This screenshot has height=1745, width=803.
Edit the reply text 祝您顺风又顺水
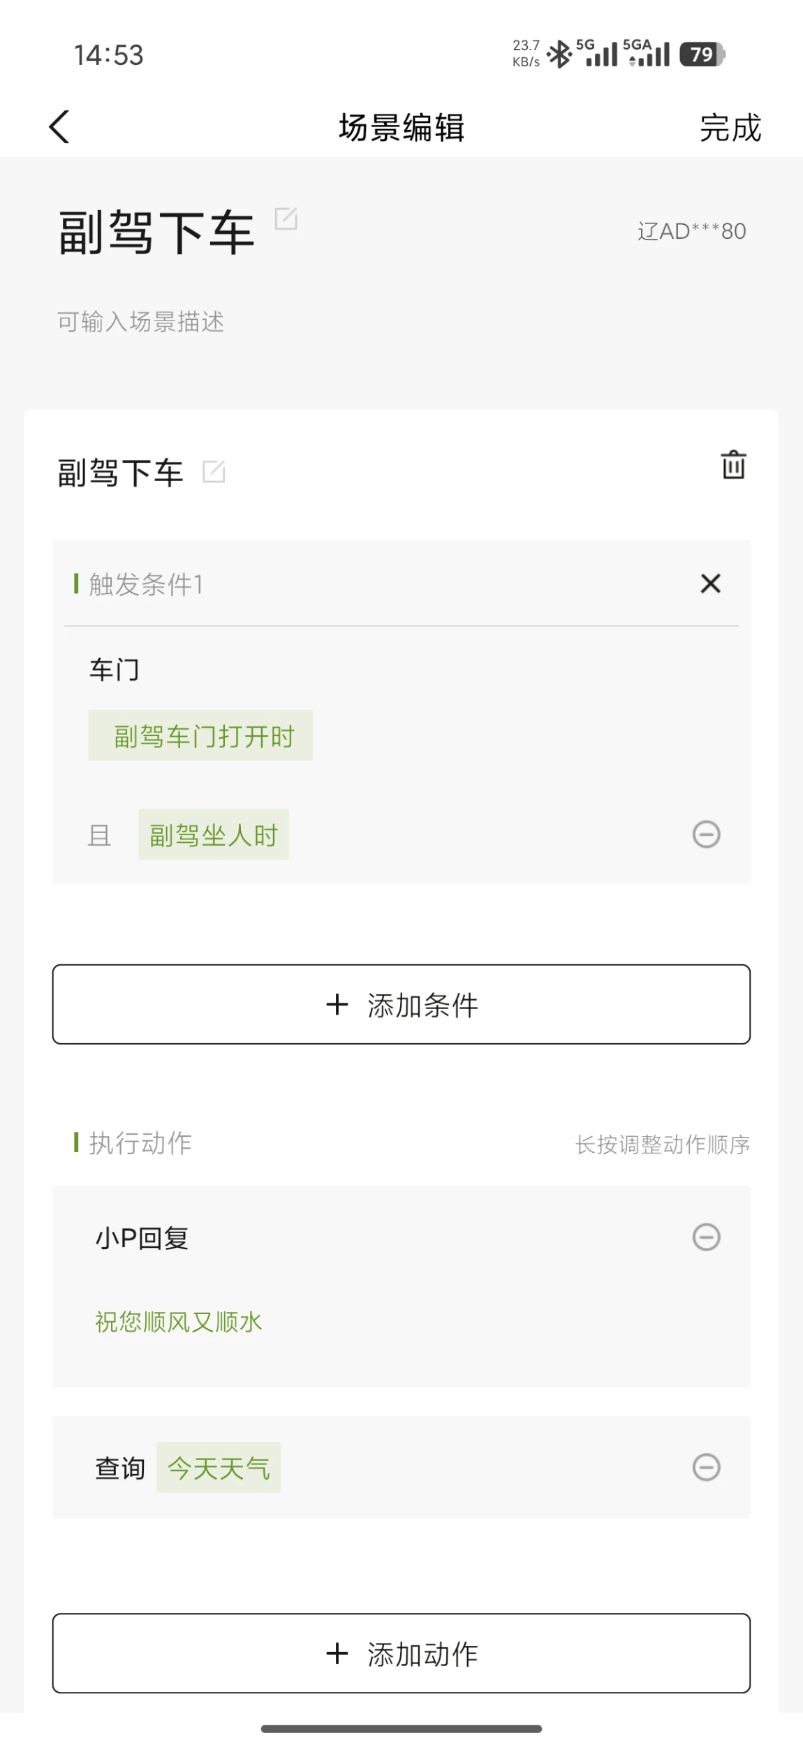(179, 1322)
